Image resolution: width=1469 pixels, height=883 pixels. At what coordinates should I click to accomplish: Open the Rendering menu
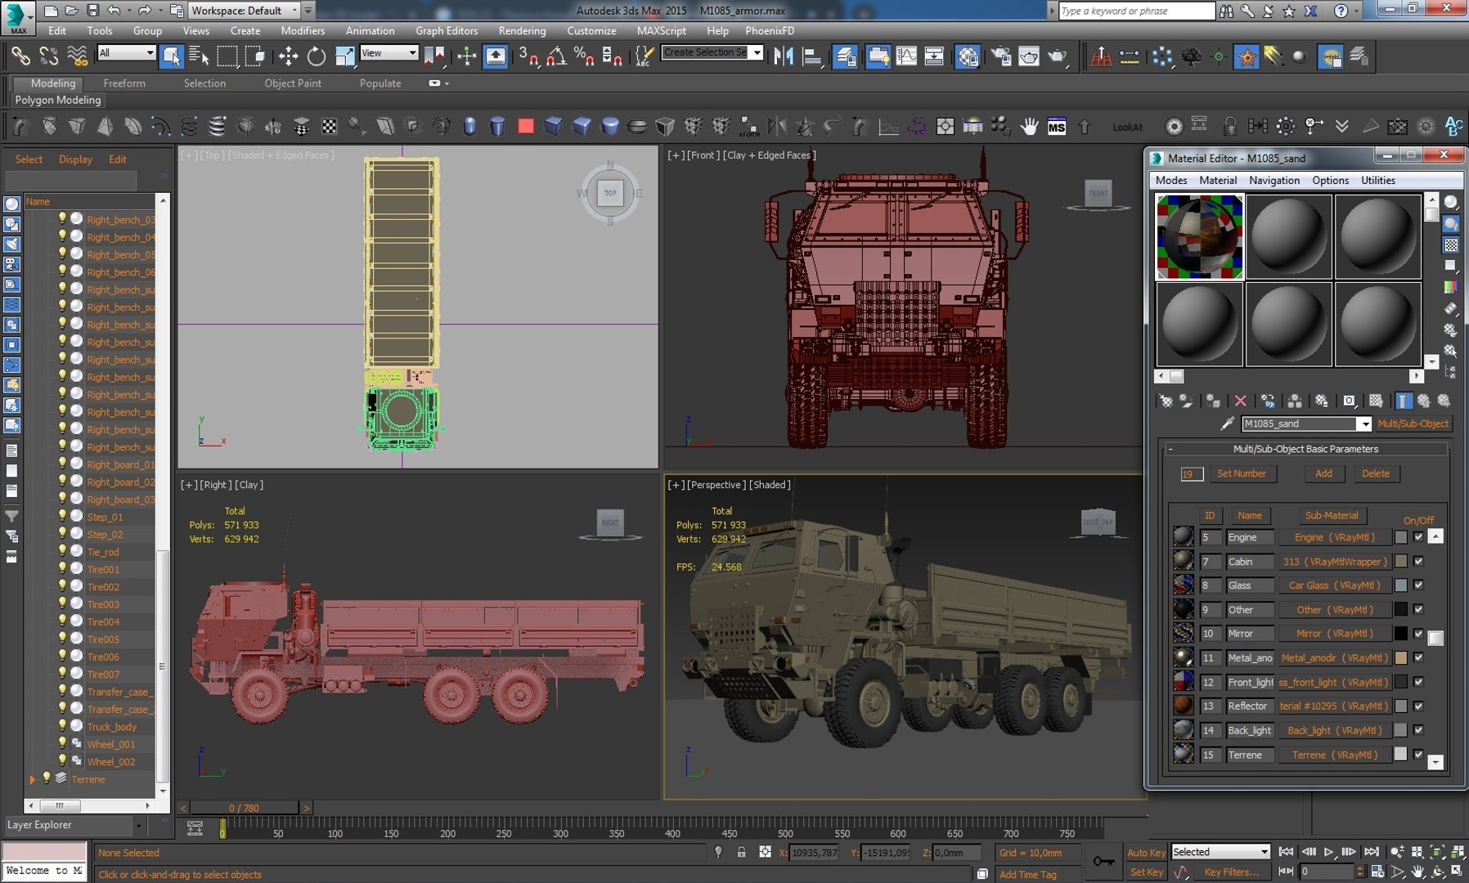pos(522,31)
